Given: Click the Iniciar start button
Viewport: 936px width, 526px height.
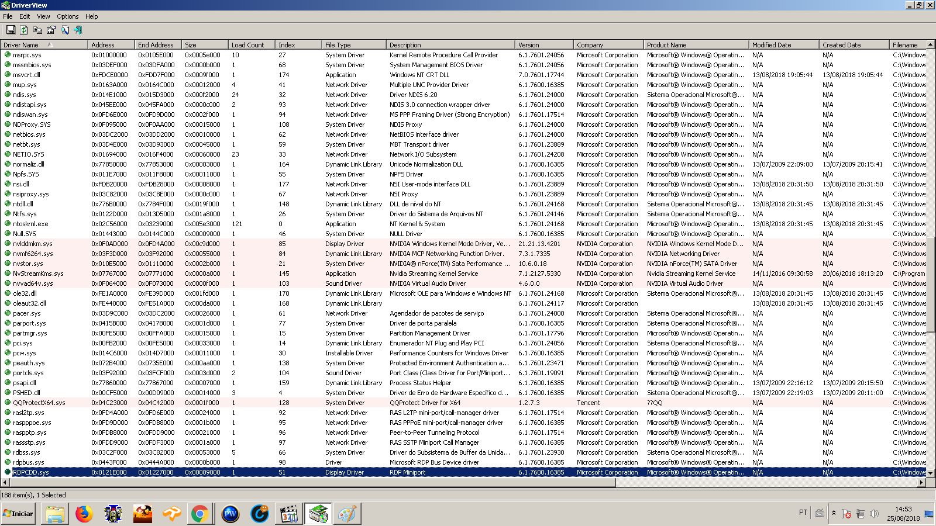Looking at the screenshot, I should [18, 514].
